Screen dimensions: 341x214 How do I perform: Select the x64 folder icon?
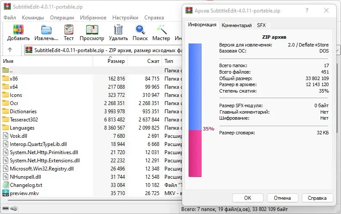point(6,87)
